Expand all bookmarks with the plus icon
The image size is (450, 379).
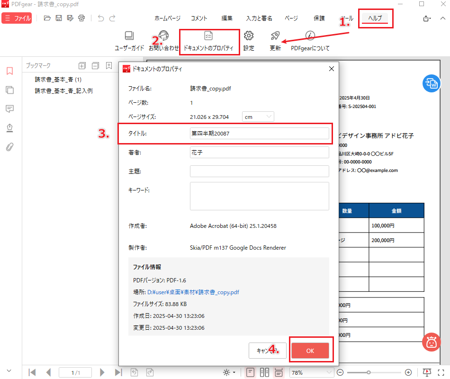click(x=82, y=66)
